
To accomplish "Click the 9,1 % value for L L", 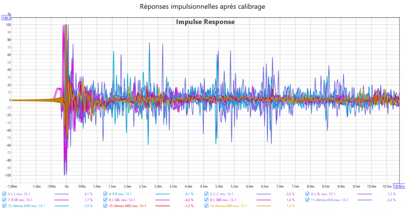I will 89,194.
